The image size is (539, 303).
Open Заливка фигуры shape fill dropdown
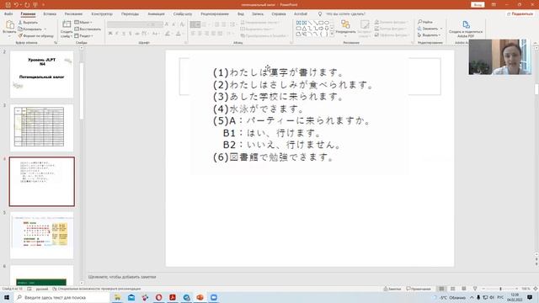(x=391, y=23)
